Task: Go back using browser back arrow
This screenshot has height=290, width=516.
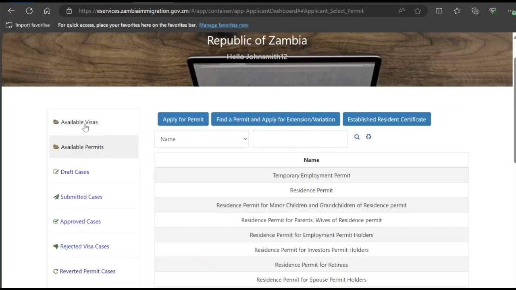Action: [11, 11]
